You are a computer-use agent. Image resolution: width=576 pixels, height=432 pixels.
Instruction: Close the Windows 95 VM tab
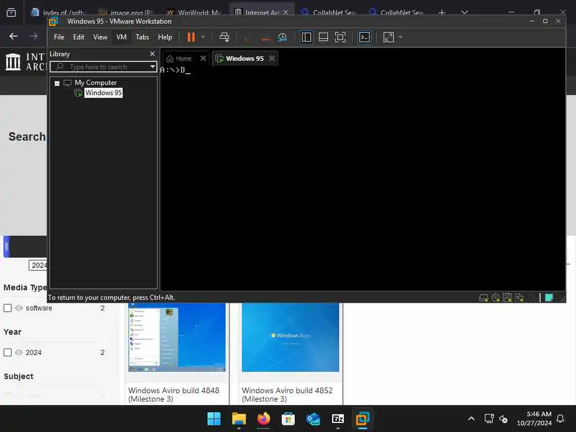[272, 58]
